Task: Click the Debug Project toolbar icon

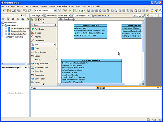Action: click(75, 10)
